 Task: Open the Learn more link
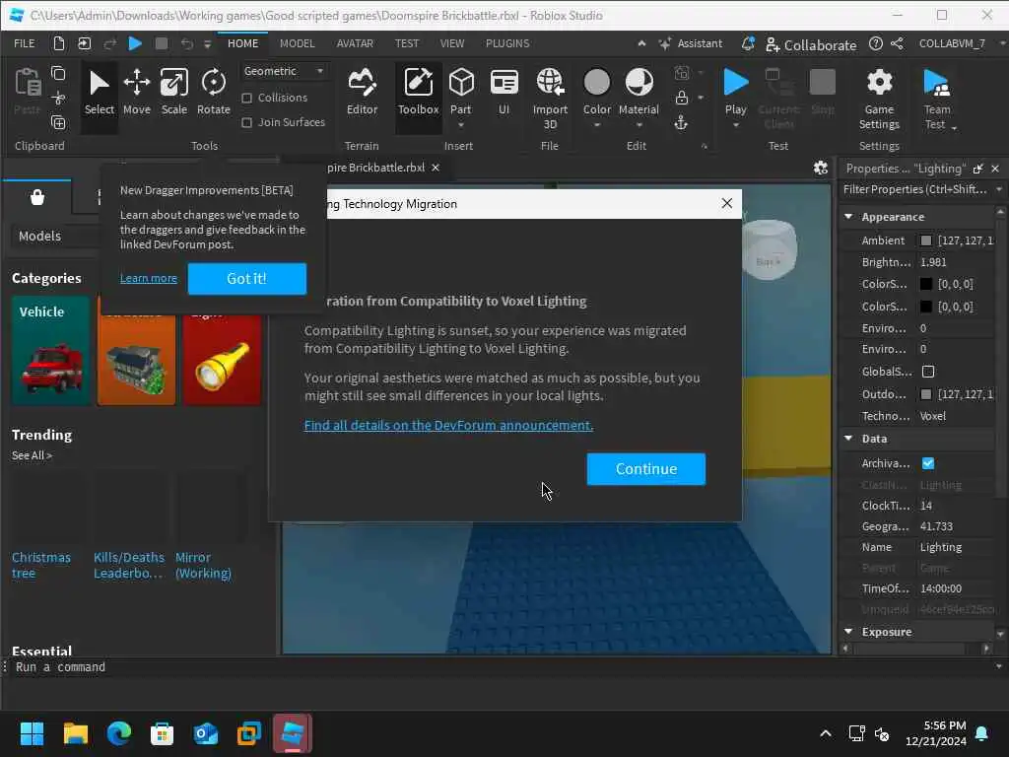[x=148, y=278]
